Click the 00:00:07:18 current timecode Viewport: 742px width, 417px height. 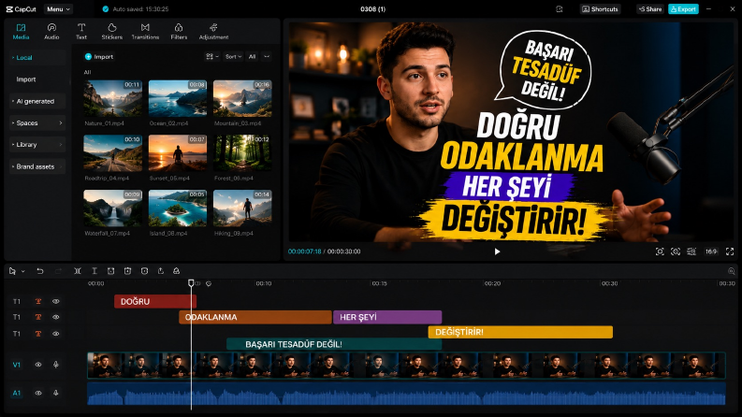tap(304, 252)
